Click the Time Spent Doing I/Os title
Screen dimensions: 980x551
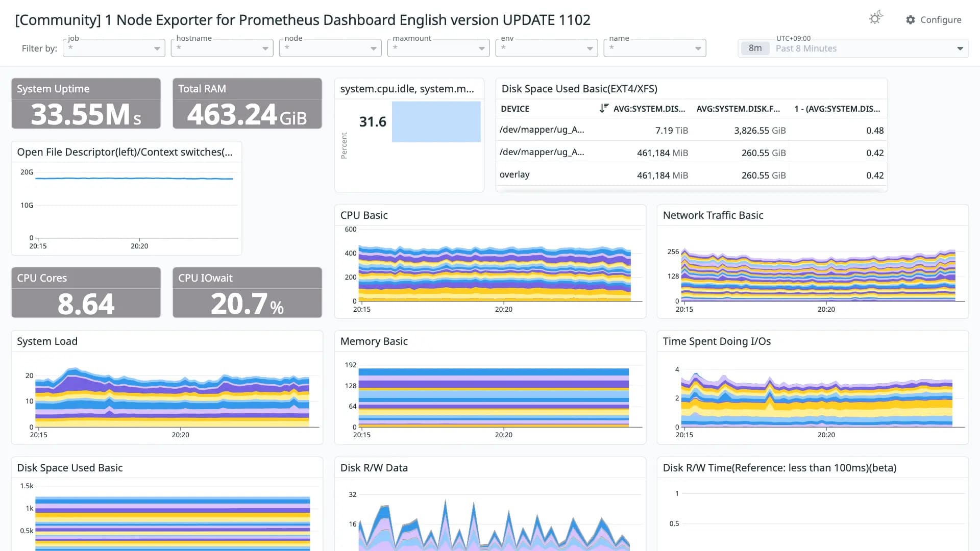tap(717, 341)
